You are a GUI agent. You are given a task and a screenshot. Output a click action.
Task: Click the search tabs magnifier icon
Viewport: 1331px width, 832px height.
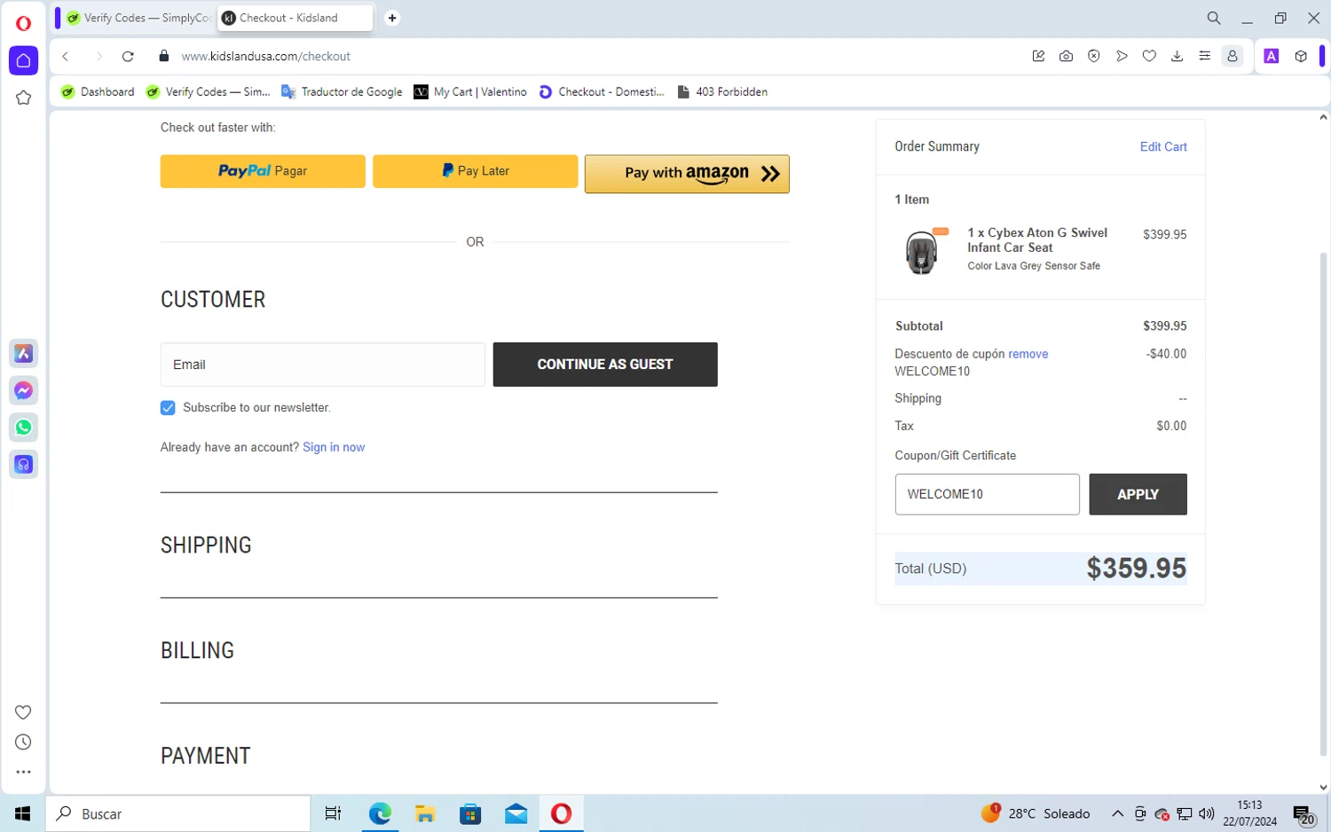point(1214,18)
